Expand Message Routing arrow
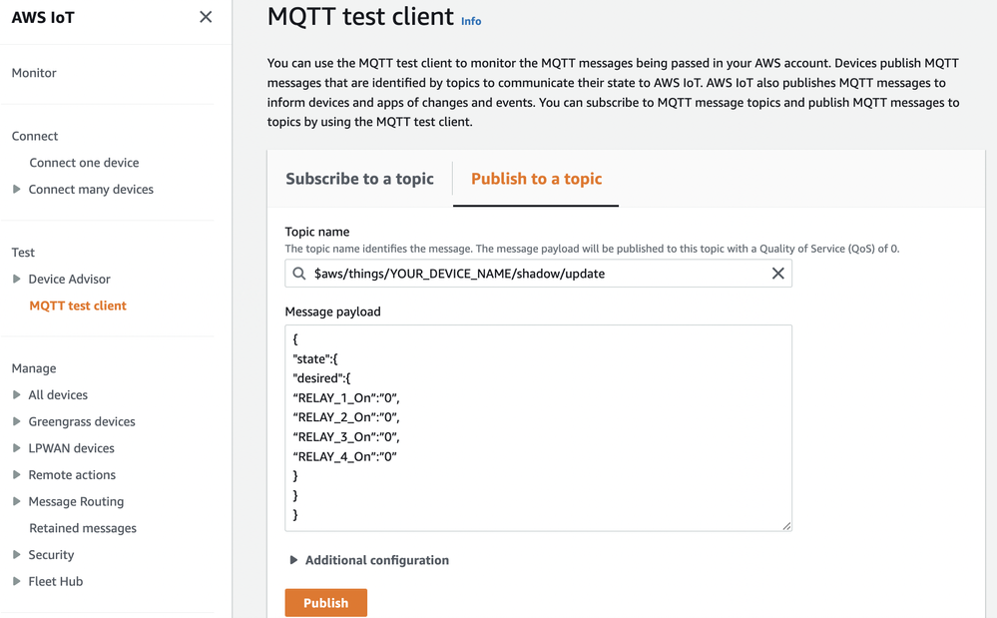The width and height of the screenshot is (997, 618). 17,501
